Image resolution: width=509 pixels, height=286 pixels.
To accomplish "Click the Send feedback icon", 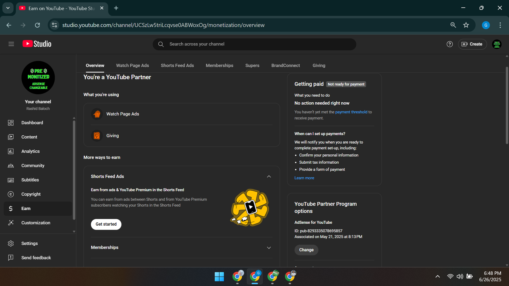I will point(11,258).
